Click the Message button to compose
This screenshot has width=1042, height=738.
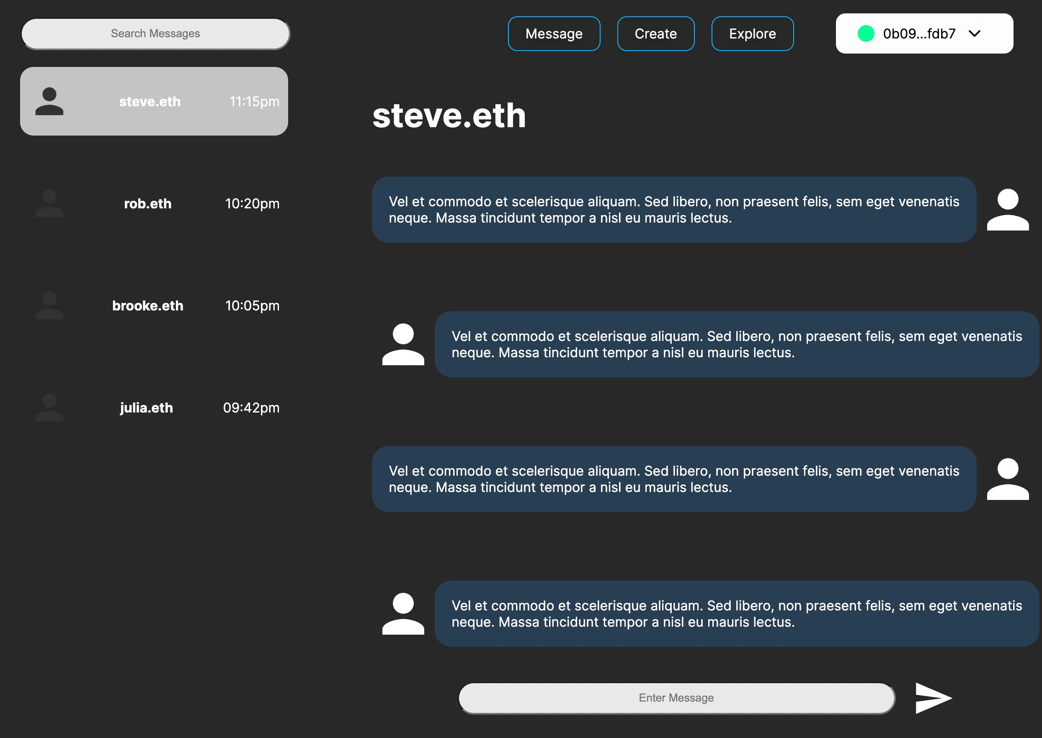coord(554,33)
